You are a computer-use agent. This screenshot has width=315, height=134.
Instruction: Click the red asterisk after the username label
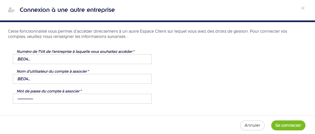pyautogui.click(x=88, y=71)
